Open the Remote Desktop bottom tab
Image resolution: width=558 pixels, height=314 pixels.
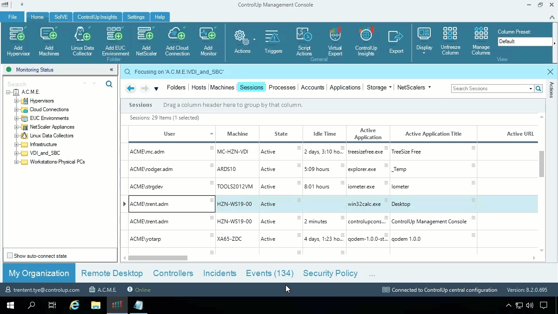112,273
